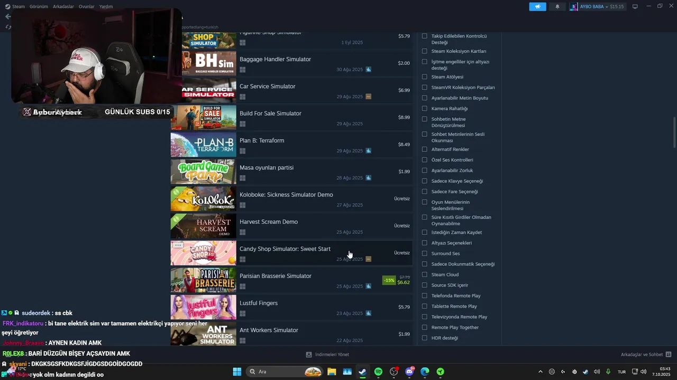Open the Yardım menu
The width and height of the screenshot is (677, 380).
coord(106,6)
